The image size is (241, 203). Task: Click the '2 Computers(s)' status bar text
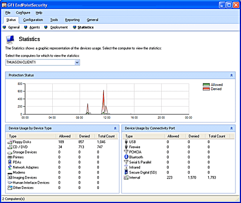(x=14, y=199)
